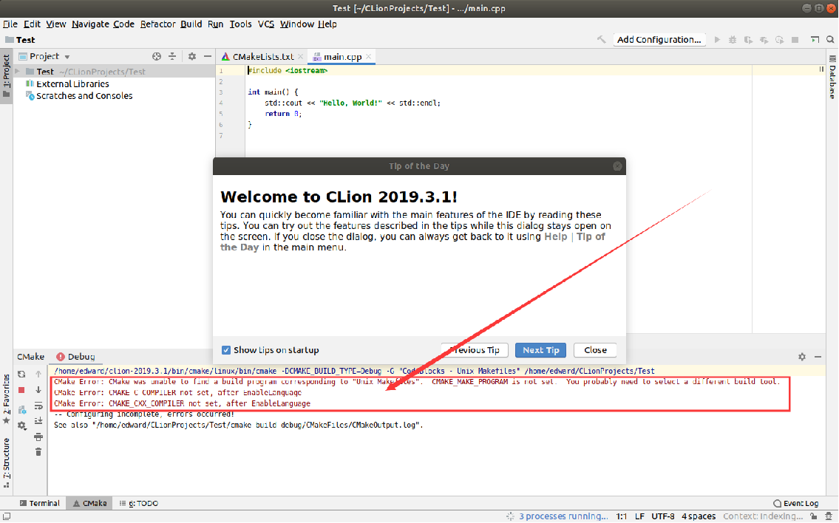Click the Build hammer icon in toolbar
This screenshot has height=523, width=839.
(x=602, y=40)
